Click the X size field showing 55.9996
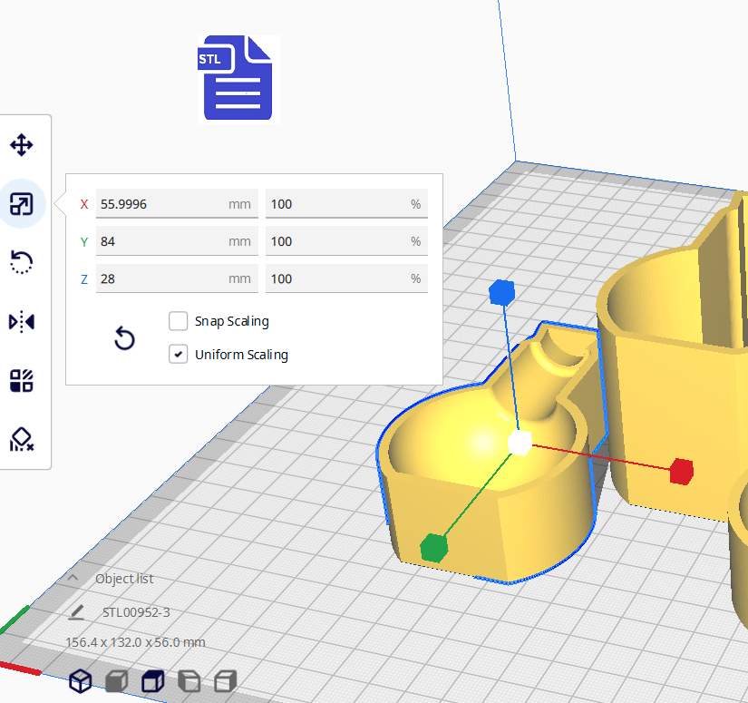Viewport: 748px width, 703px height. tap(159, 204)
